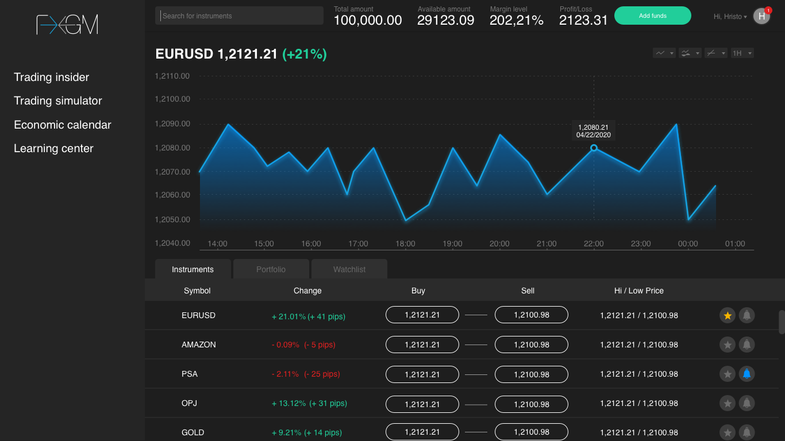This screenshot has height=441, width=785.
Task: Click the Symbol column header
Action: tap(197, 291)
